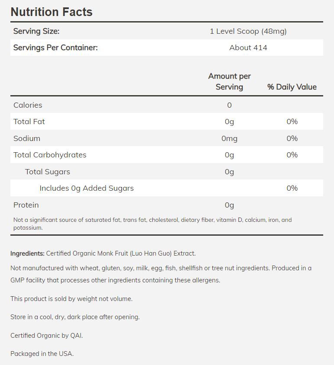
Task: Select the Total Sugars row label
Action: [48, 172]
